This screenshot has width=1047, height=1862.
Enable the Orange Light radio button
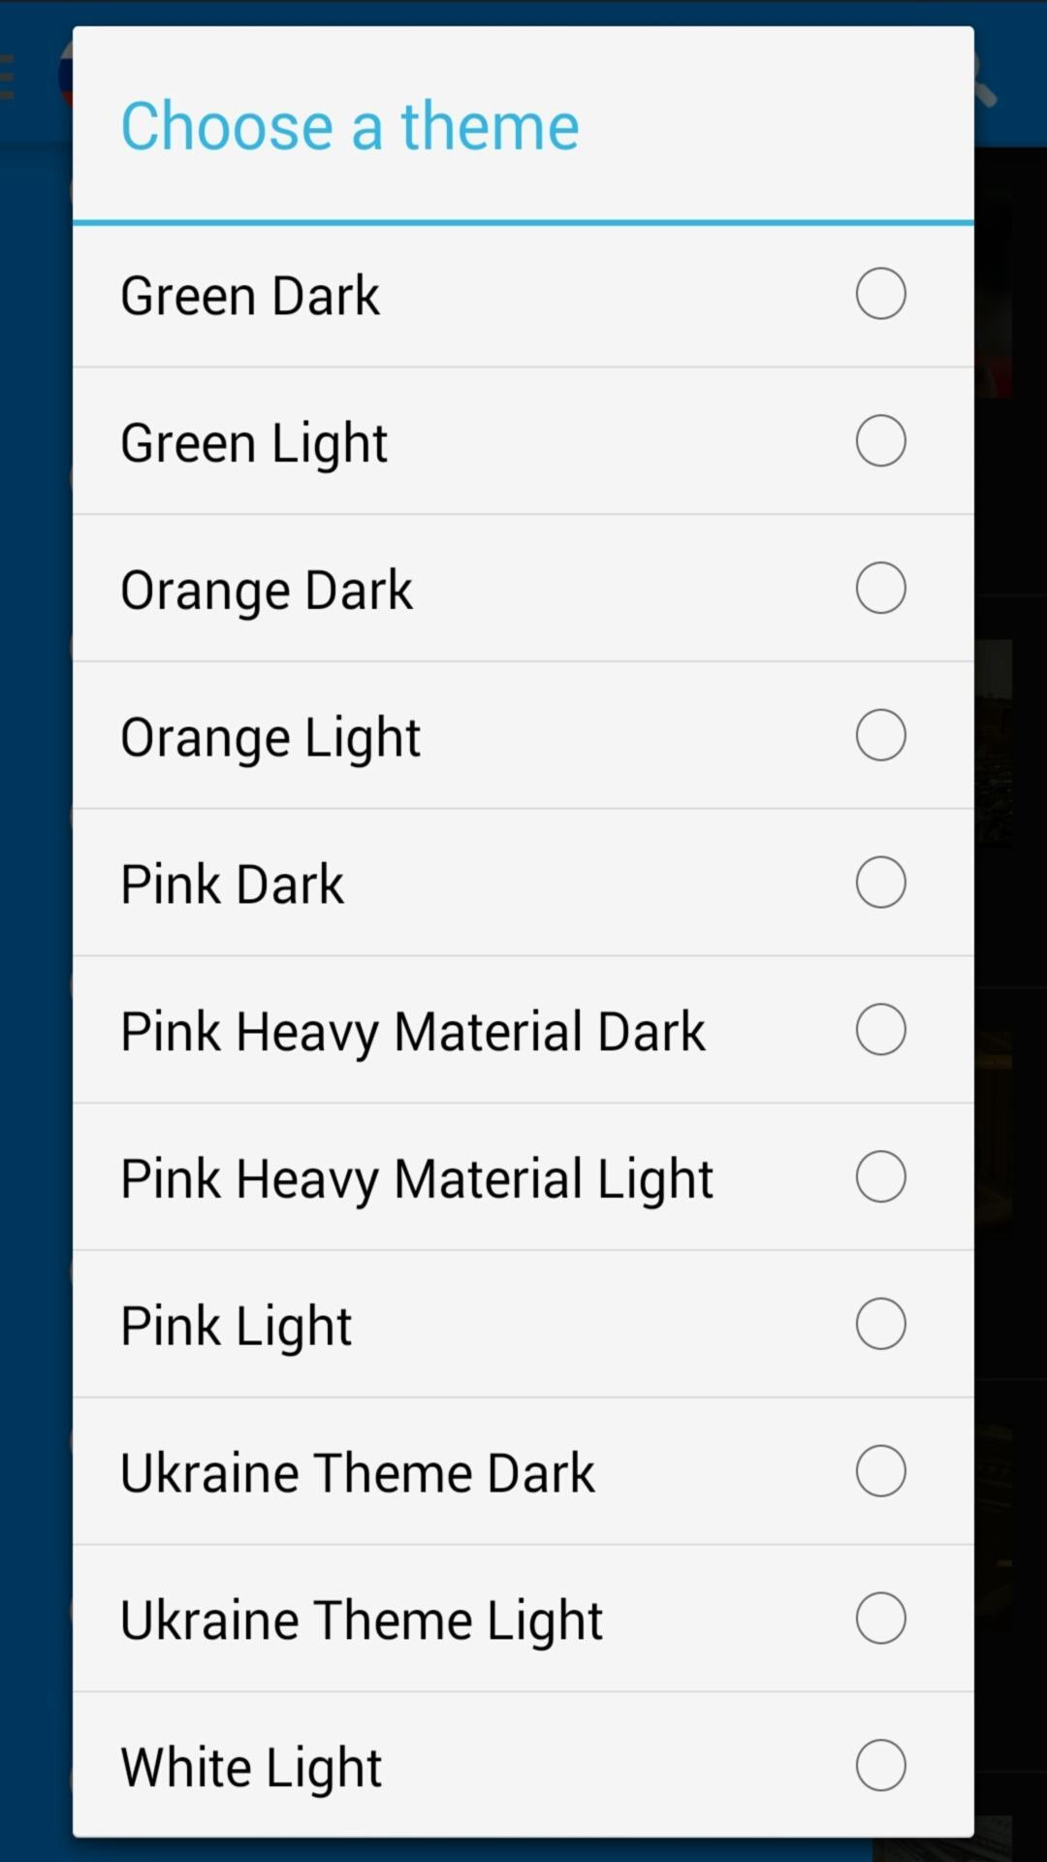880,736
